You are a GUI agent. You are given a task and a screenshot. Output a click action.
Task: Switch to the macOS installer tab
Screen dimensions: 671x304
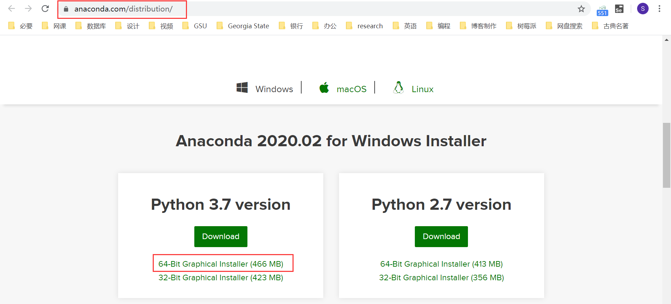[x=343, y=89]
